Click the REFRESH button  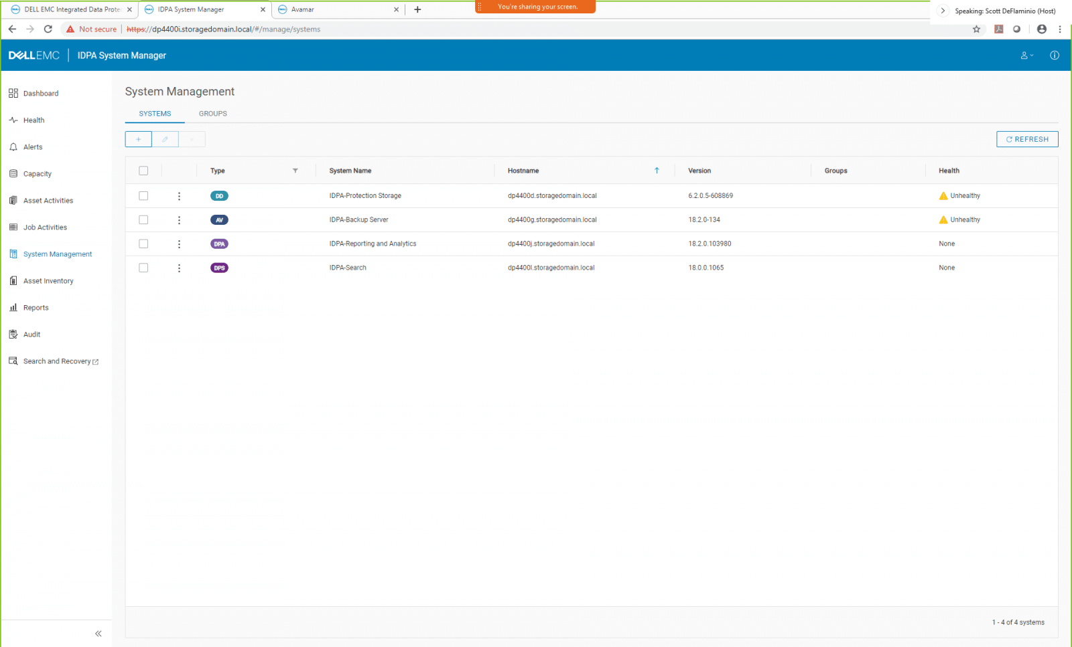[x=1027, y=139]
